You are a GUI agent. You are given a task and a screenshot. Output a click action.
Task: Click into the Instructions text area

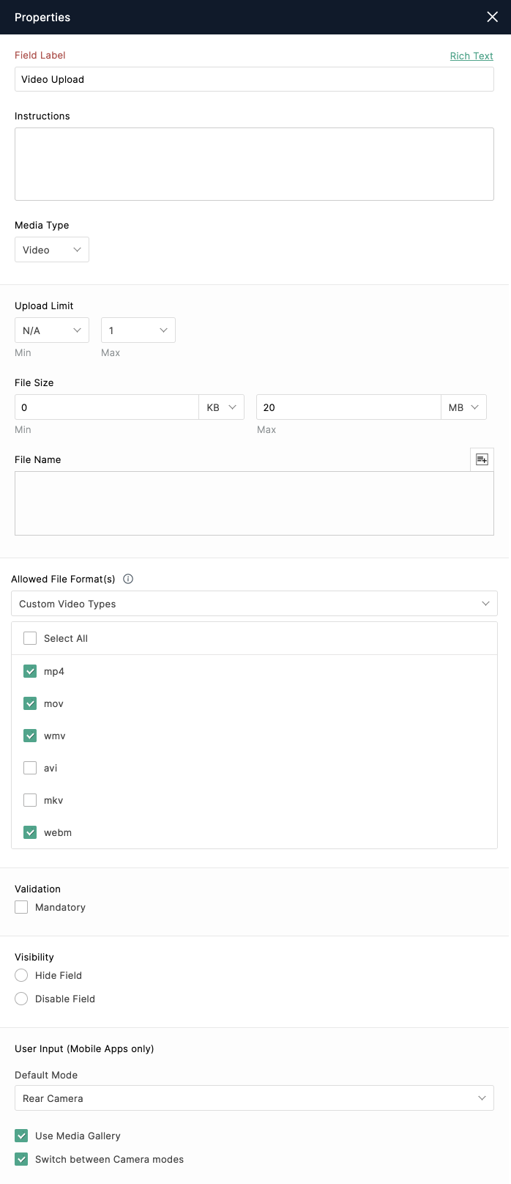coord(254,164)
